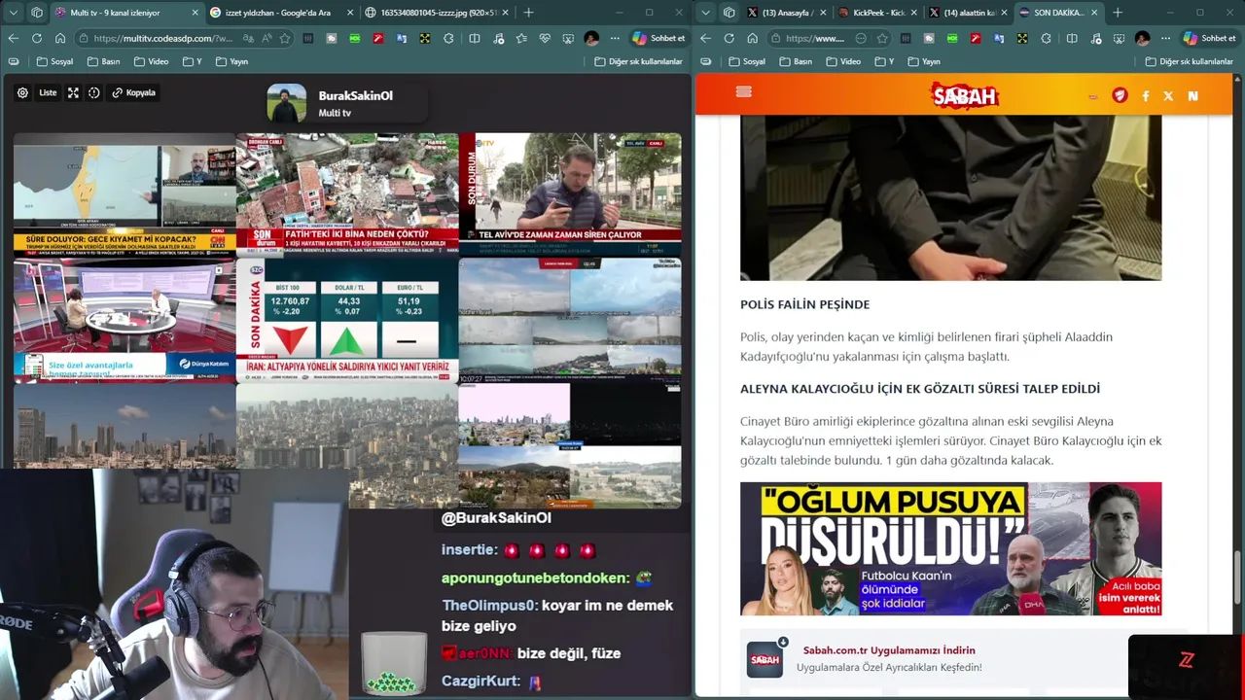The width and height of the screenshot is (1245, 700).
Task: Go to home page in the left browser window
Action: point(60,38)
